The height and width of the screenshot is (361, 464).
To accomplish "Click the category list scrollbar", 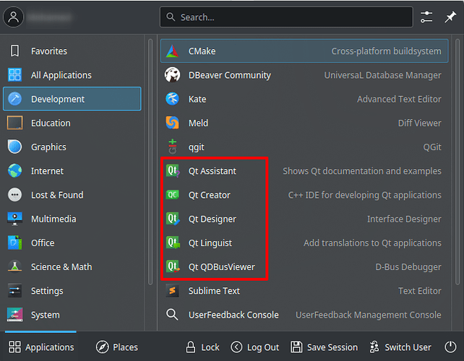I will coord(150,162).
